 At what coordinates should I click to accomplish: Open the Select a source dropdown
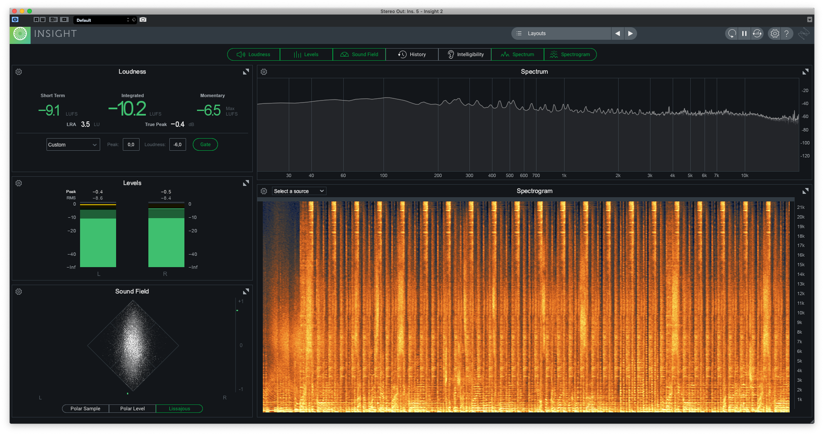tap(299, 191)
